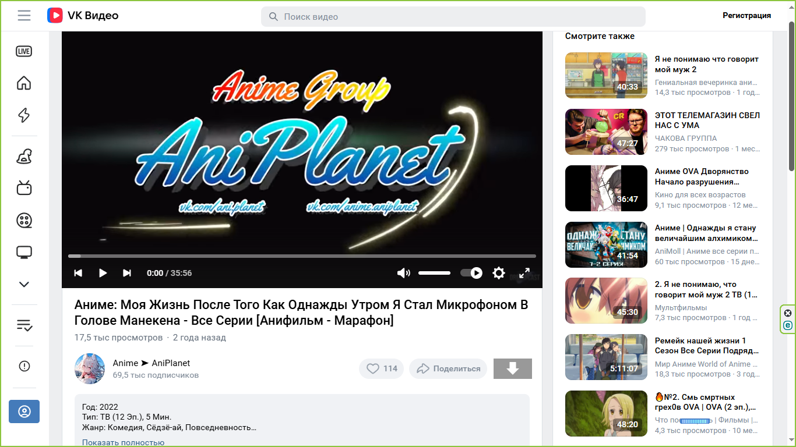Open thumbnail with duration 40:33

tap(606, 75)
